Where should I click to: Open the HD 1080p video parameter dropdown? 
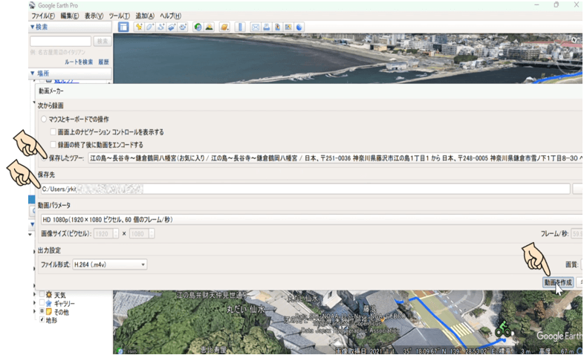[x=297, y=220]
